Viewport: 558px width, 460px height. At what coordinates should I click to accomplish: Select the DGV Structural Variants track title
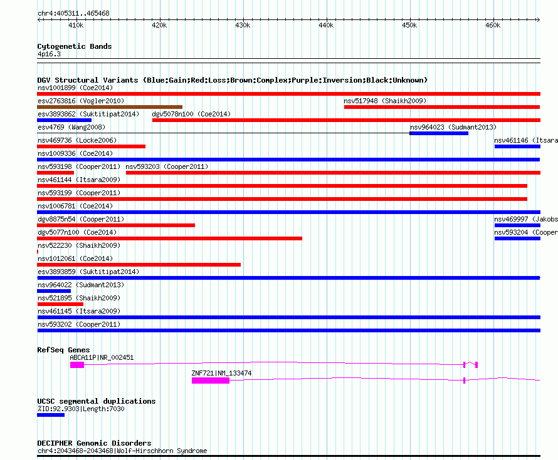(x=233, y=80)
